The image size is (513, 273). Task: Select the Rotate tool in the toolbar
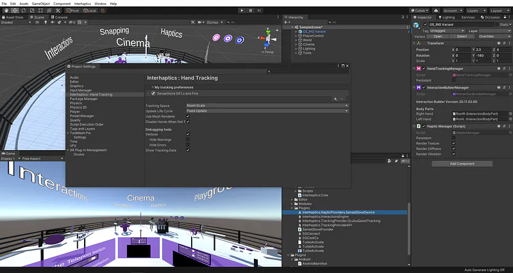pyautogui.click(x=24, y=10)
